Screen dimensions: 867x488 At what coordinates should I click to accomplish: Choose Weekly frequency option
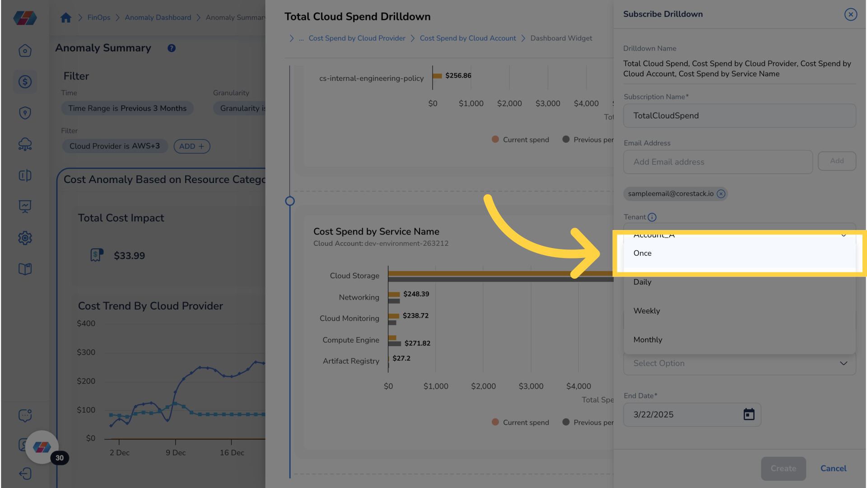click(740, 311)
